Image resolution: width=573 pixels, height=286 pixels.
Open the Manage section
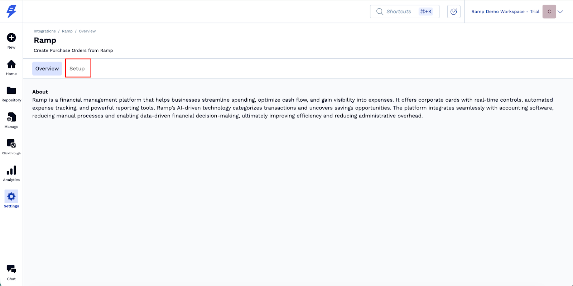11,117
